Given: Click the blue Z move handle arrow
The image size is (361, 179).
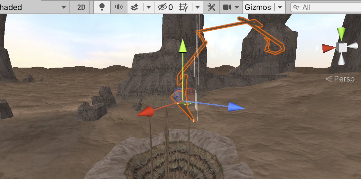Looking at the screenshot, I should point(236,107).
